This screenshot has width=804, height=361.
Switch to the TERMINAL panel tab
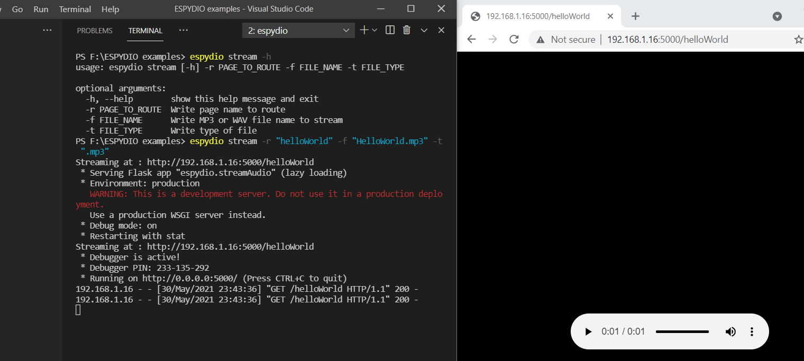click(x=145, y=31)
